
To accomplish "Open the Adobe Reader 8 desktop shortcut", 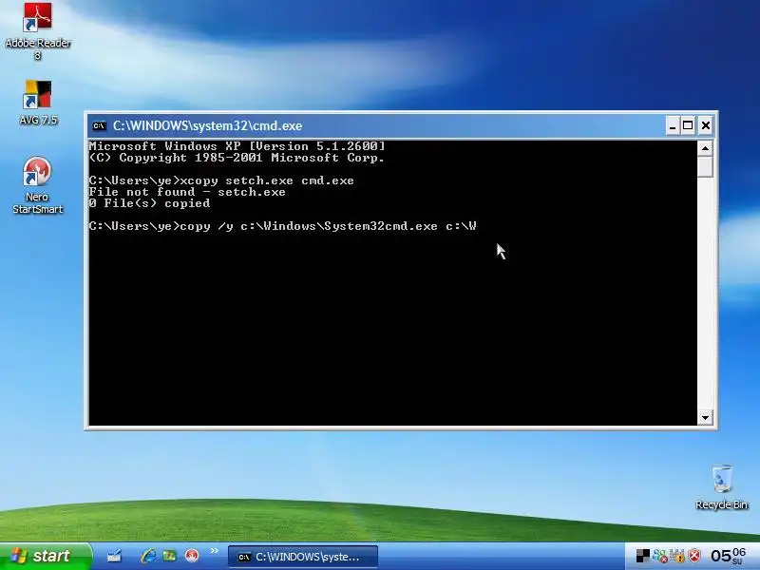I will click(x=38, y=31).
